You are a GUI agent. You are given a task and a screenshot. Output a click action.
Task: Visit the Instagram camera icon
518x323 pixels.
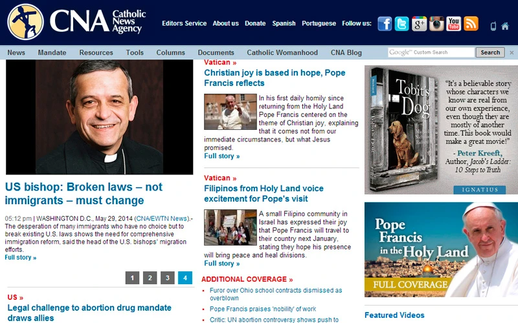point(436,24)
